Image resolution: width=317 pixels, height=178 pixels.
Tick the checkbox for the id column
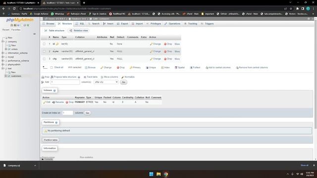pos(44,44)
